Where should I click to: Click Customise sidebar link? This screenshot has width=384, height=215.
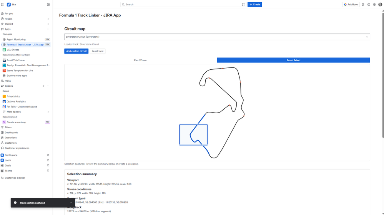(15, 178)
